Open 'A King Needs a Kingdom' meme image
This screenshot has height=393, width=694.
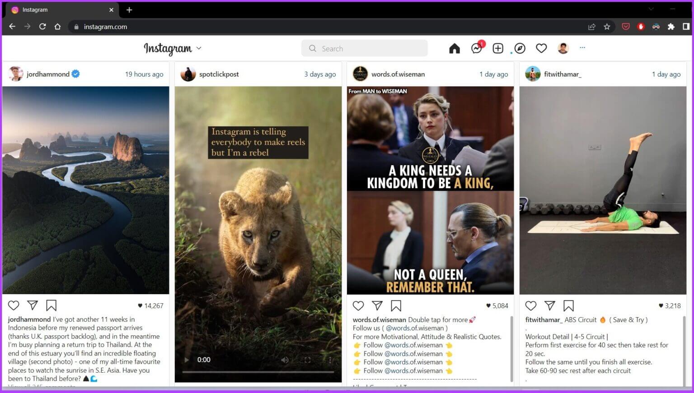[430, 190]
